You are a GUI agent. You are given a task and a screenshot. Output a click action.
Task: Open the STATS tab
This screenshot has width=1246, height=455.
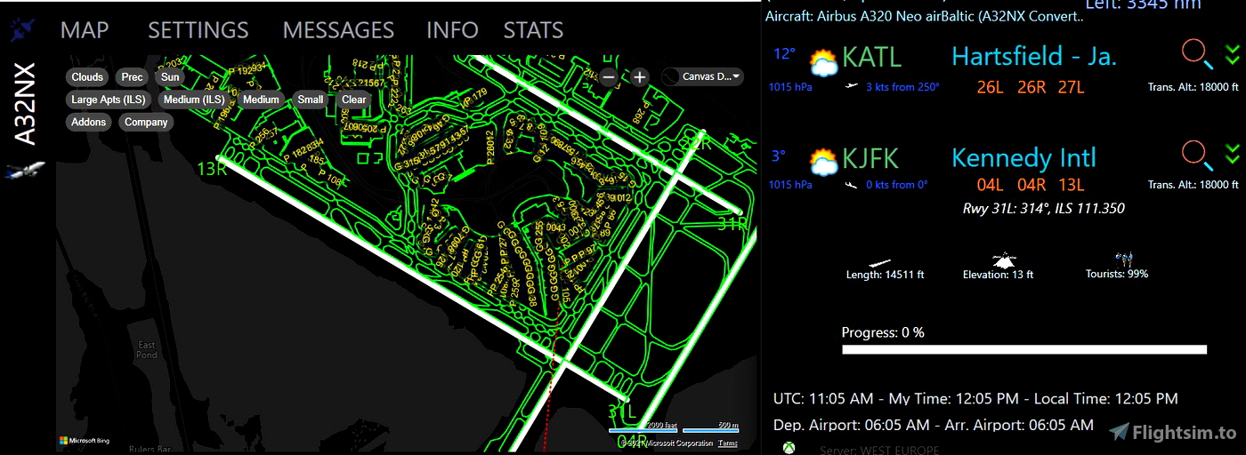(x=533, y=30)
